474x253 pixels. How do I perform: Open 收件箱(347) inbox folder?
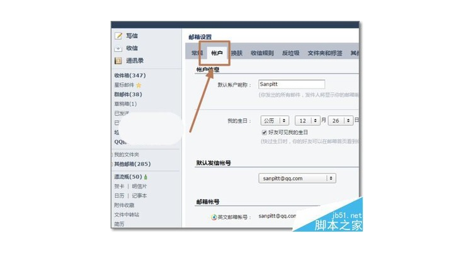[130, 75]
